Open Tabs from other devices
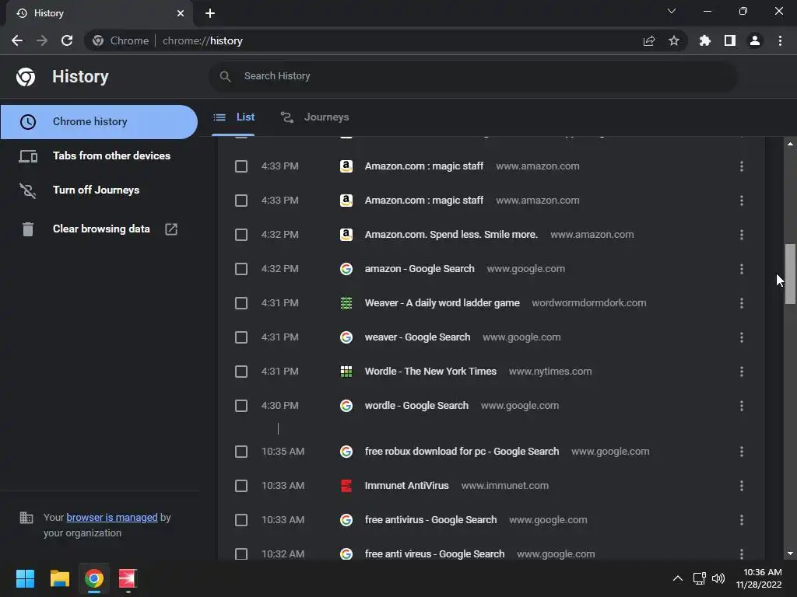This screenshot has width=797, height=597. [x=99, y=155]
